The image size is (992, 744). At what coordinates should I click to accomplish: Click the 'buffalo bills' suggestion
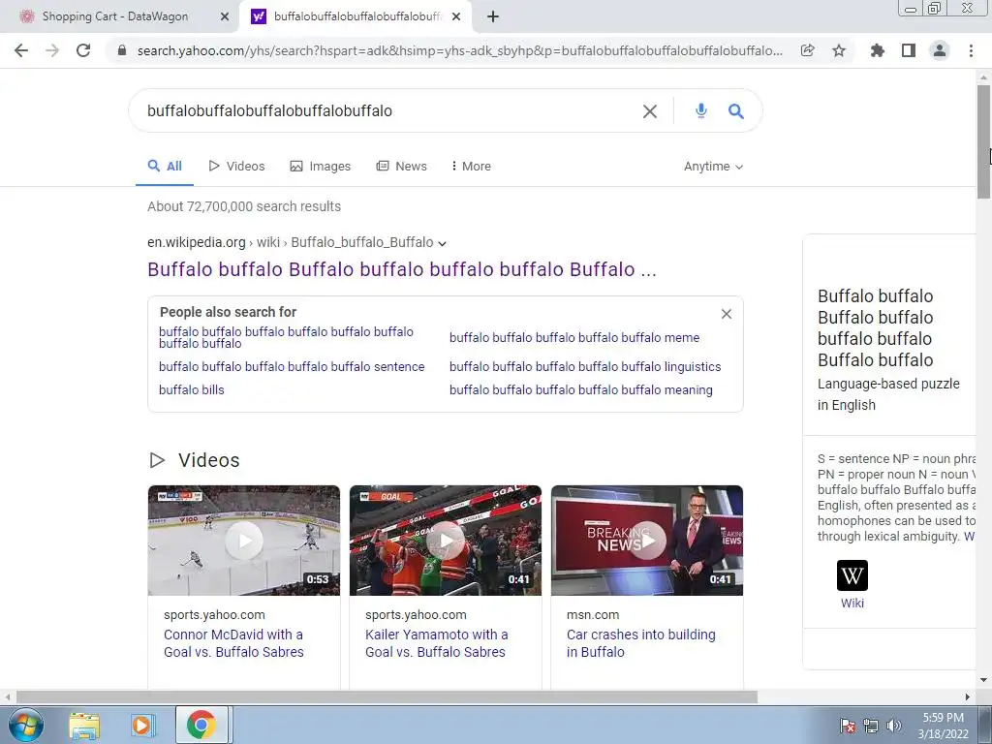192,390
